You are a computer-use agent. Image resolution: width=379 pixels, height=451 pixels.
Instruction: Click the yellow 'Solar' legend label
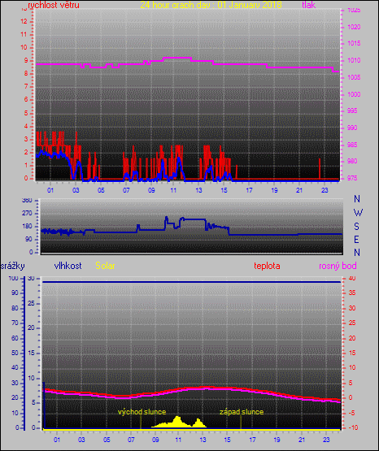tap(105, 266)
